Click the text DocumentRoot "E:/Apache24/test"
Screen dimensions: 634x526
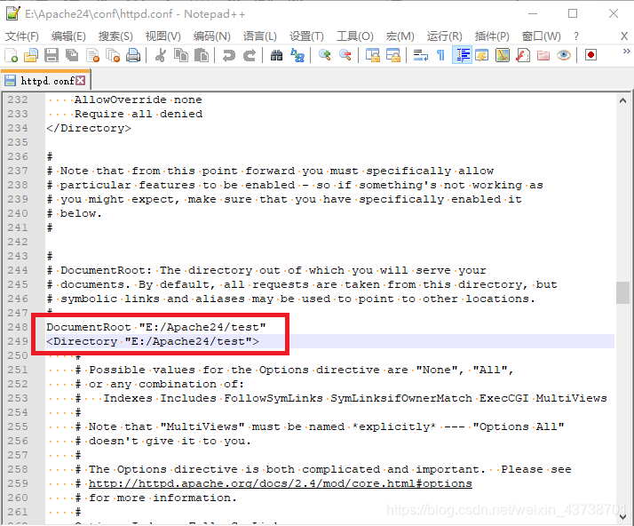click(156, 327)
